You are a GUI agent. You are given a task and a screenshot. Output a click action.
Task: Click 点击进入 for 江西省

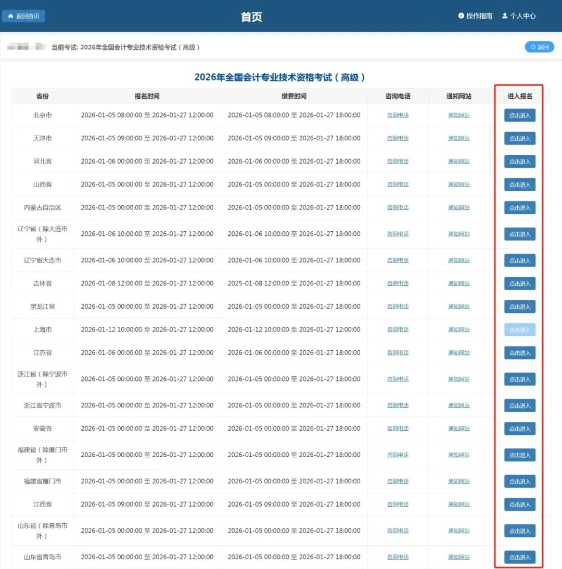(519, 505)
